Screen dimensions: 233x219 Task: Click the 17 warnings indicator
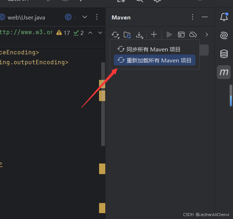click(63, 33)
